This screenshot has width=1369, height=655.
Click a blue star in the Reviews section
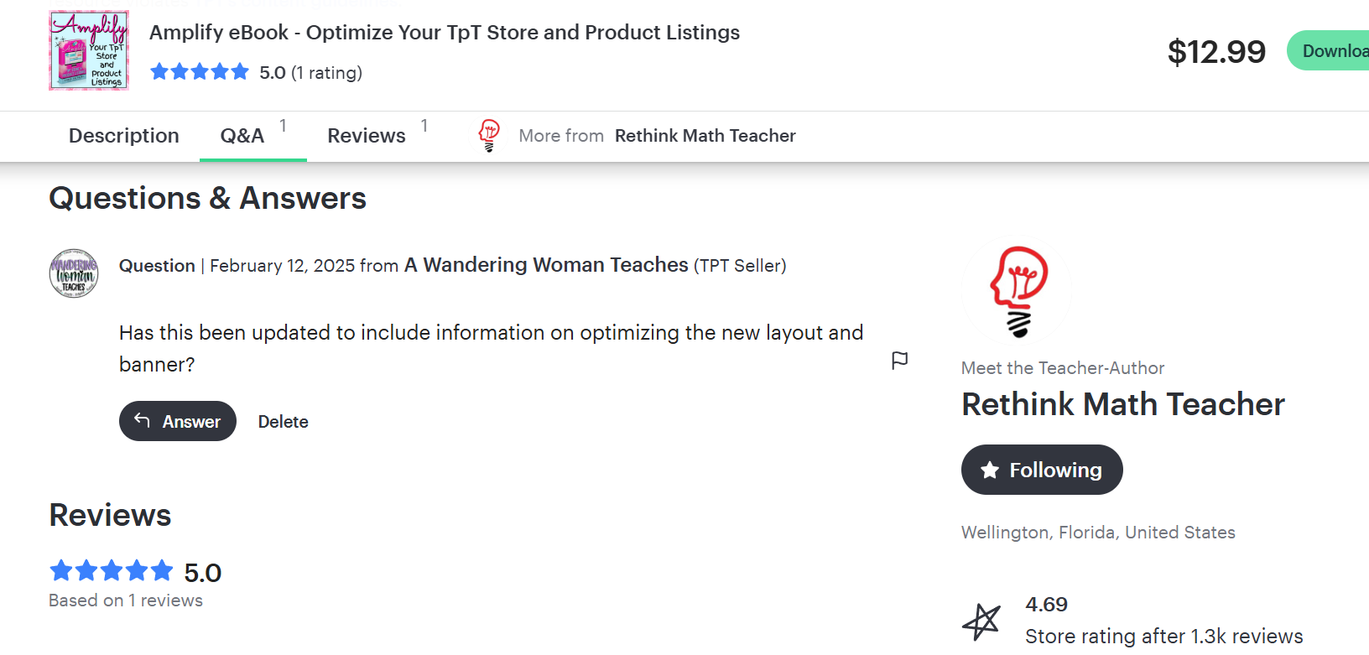pos(61,570)
